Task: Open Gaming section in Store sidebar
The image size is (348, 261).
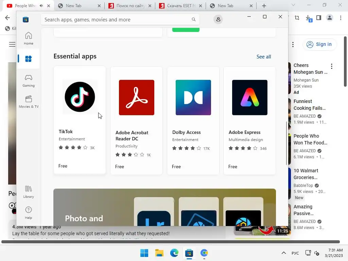Action: point(29,81)
